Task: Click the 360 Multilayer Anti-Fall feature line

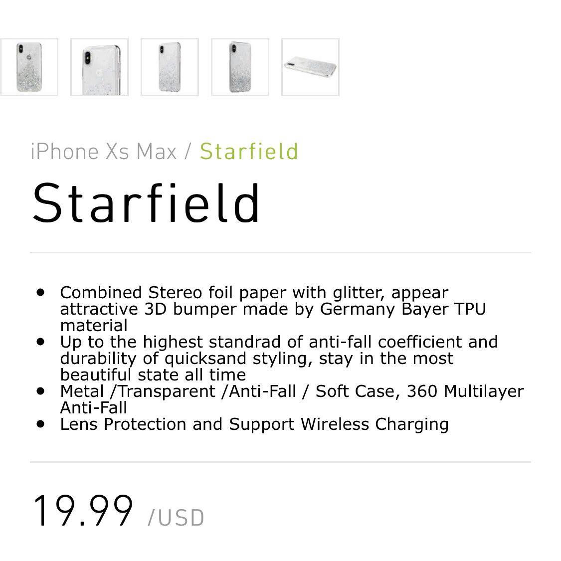Action: click(x=292, y=391)
